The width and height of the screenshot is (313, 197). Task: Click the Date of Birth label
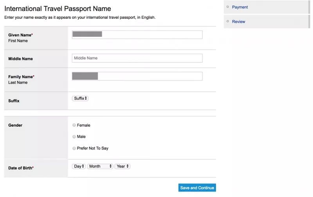pyautogui.click(x=21, y=168)
